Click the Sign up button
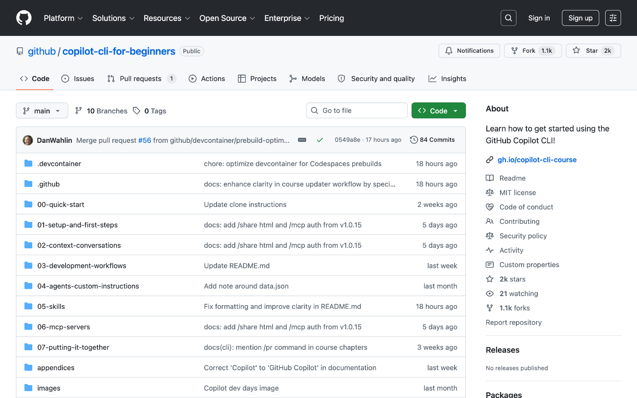Image resolution: width=637 pixels, height=398 pixels. pyautogui.click(x=581, y=18)
